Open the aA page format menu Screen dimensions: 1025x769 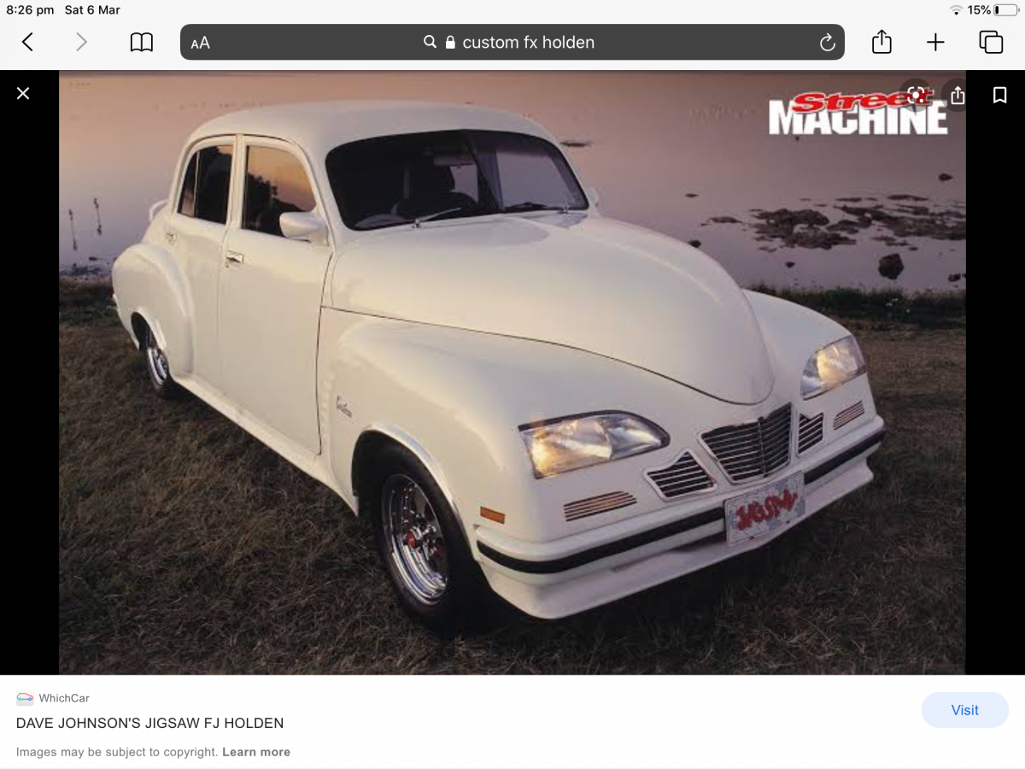201,43
